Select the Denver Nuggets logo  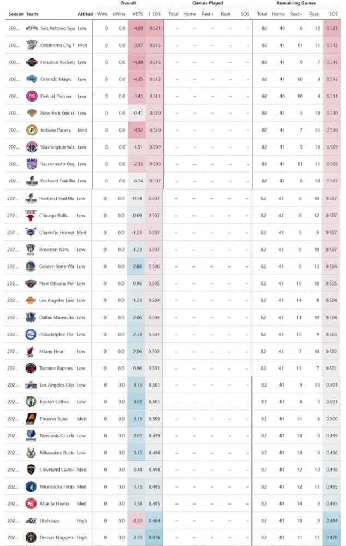point(31,537)
